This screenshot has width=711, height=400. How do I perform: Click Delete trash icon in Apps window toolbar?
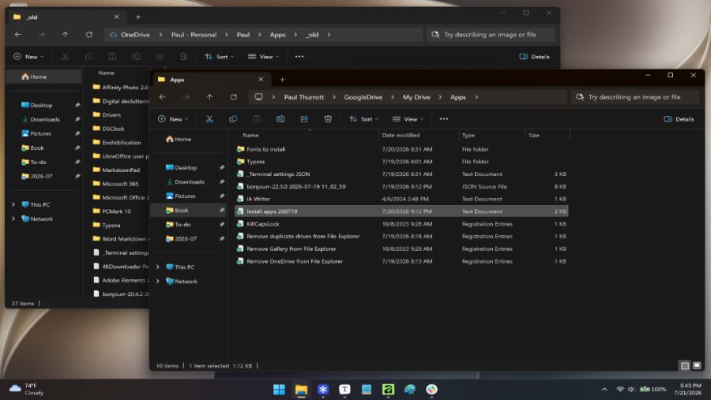328,119
